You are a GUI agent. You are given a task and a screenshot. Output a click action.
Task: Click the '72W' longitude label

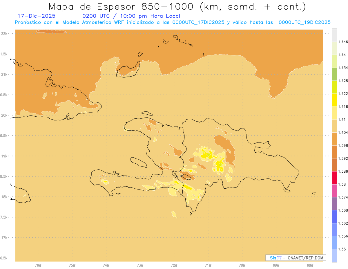[174, 265]
